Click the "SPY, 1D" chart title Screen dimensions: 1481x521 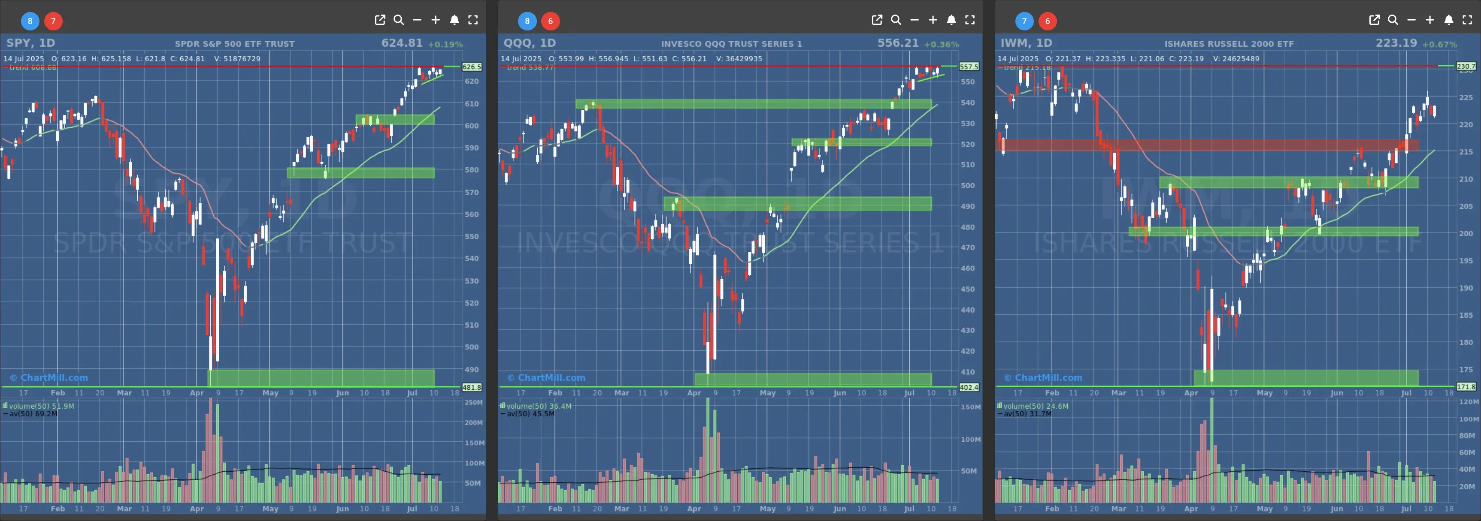(30, 43)
